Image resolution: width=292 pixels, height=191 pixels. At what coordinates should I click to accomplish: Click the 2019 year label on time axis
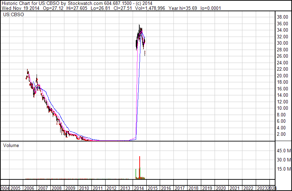207,188
